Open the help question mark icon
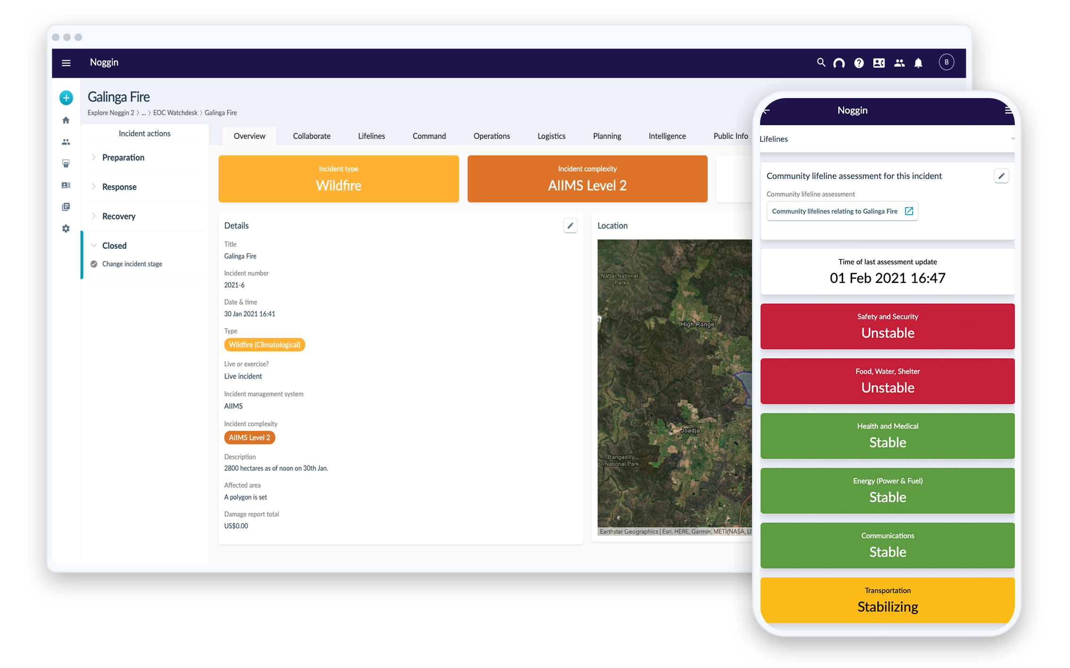This screenshot has height=668, width=1070. point(859,63)
